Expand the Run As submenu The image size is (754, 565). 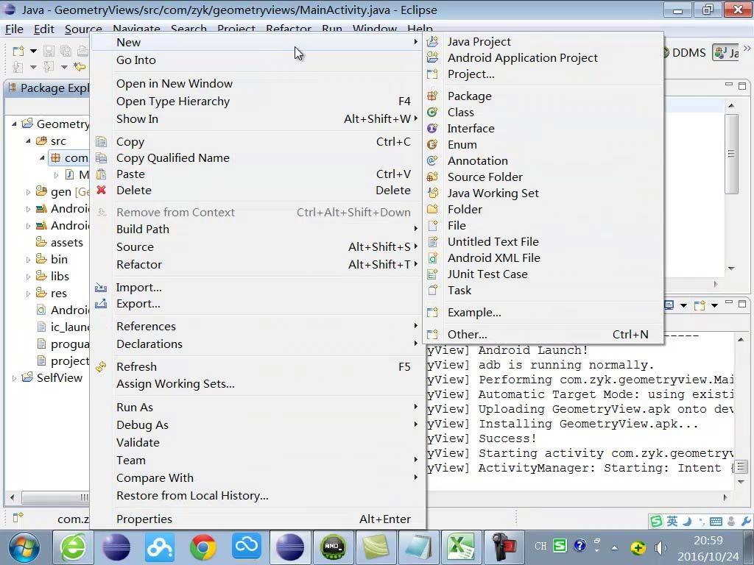coord(415,407)
